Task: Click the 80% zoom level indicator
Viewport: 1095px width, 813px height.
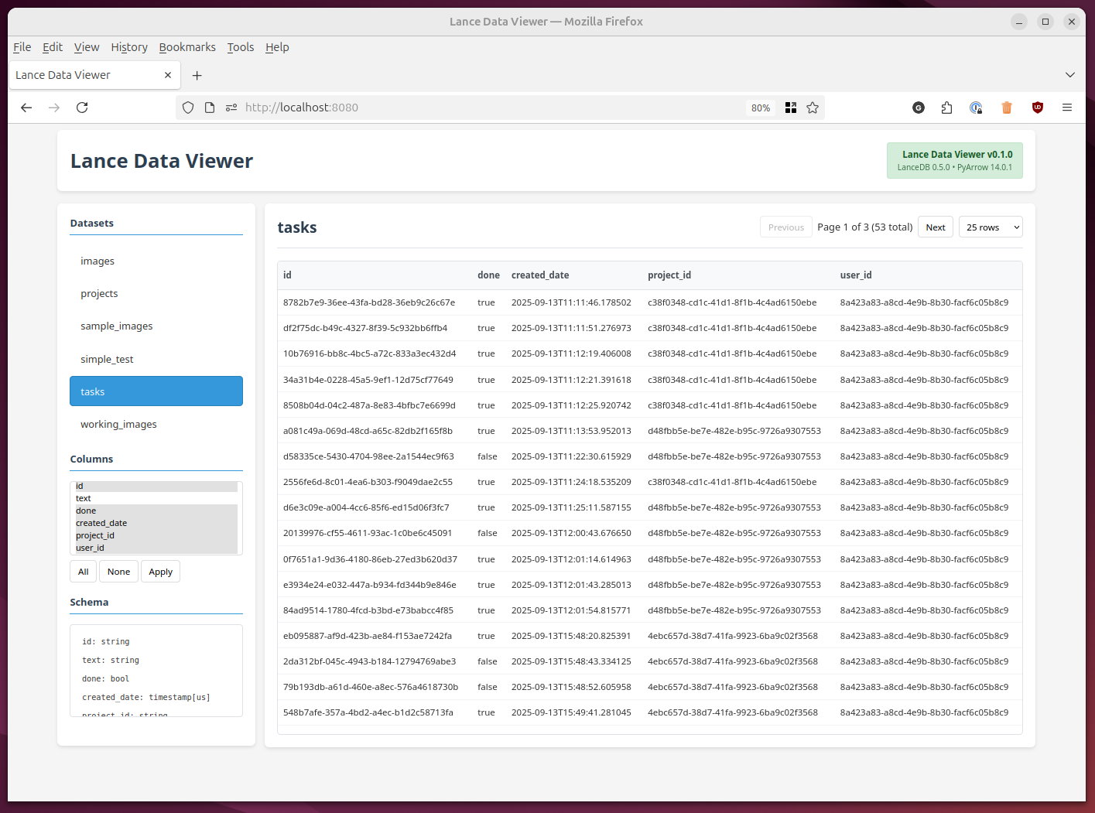Action: 760,108
